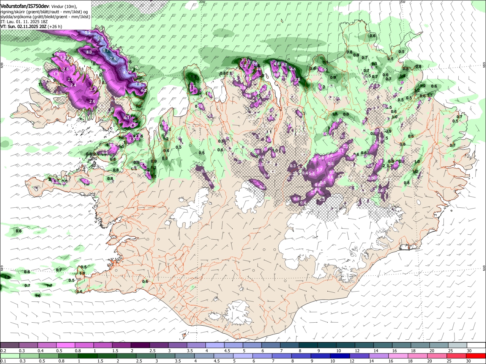486x364 pixels.
Task: Click the 9.7 precipitation value on map
Action: tap(106, 50)
